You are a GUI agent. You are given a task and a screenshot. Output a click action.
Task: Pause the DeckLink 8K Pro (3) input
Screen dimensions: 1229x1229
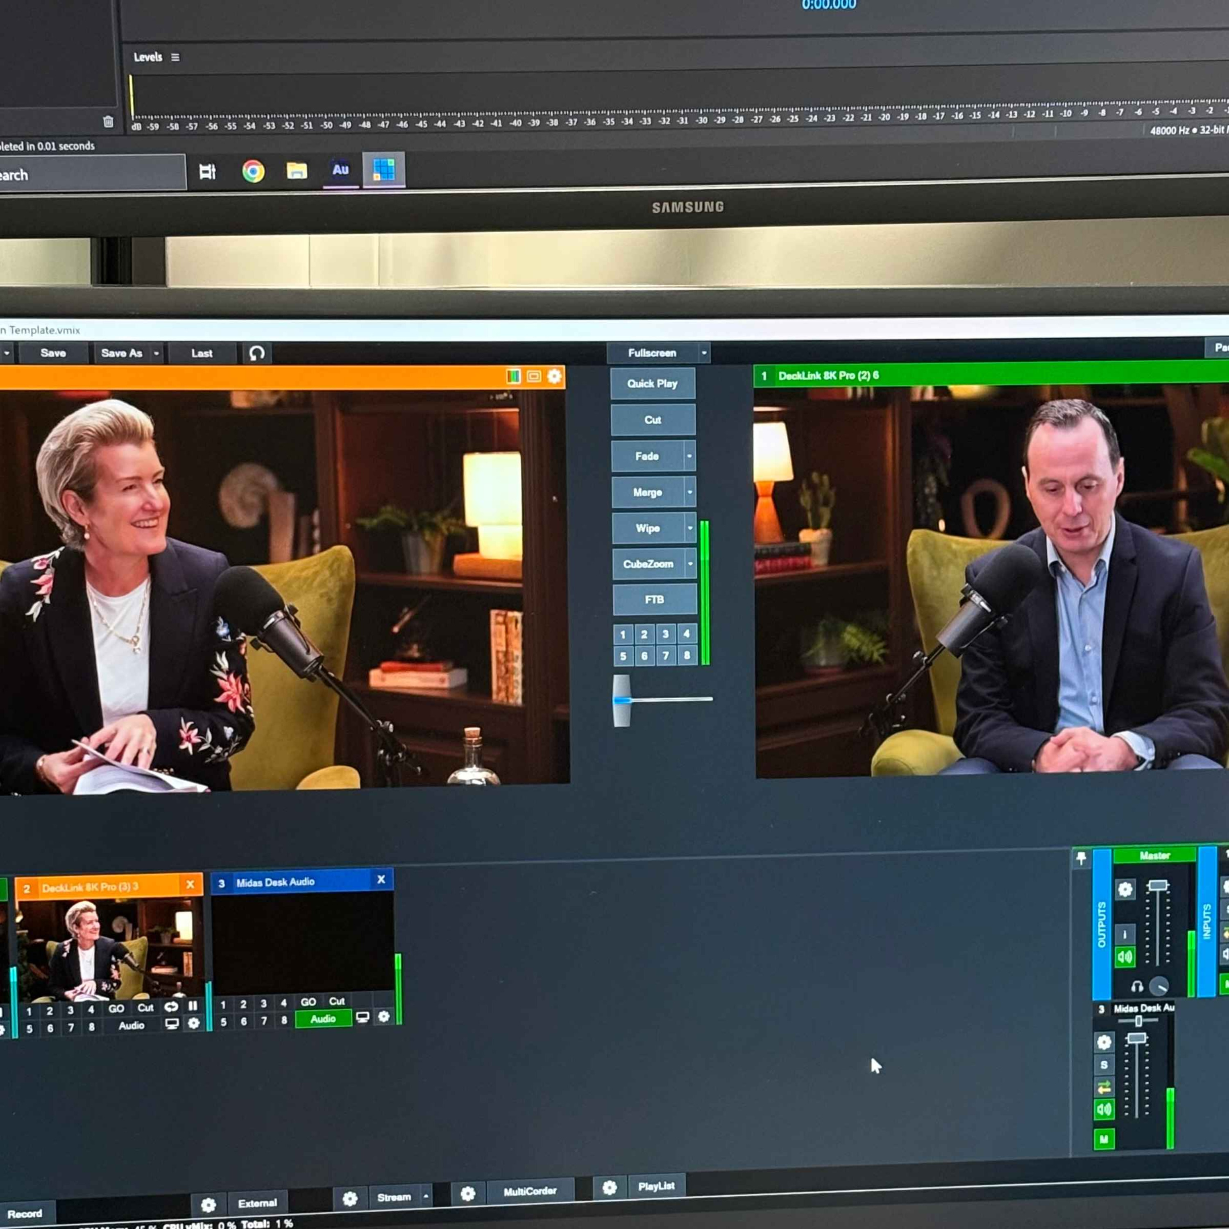[x=193, y=1006]
